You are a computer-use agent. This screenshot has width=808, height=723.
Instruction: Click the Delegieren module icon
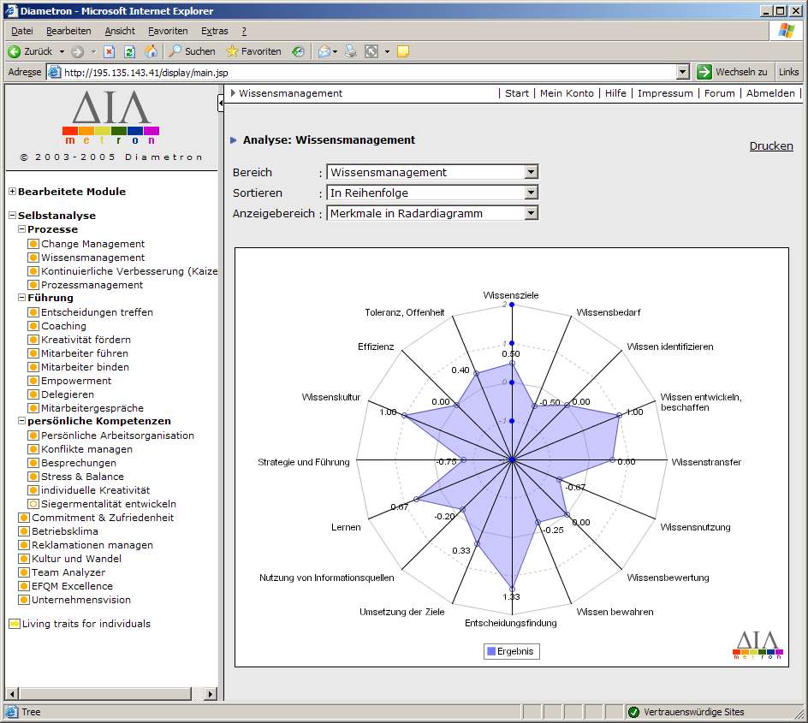click(x=33, y=394)
